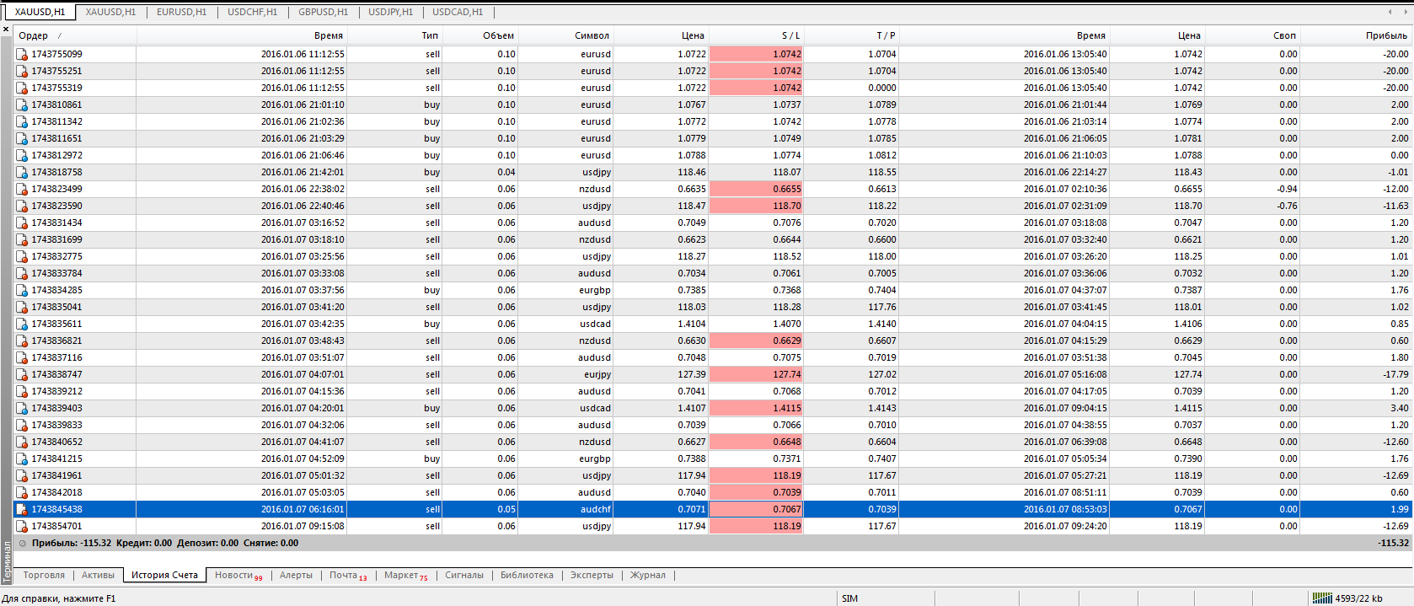Open the USDJPY,H1 chart tab
The image size is (1414, 606).
[390, 12]
